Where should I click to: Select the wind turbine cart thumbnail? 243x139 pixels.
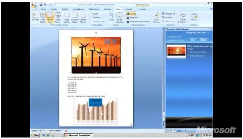pos(176,51)
